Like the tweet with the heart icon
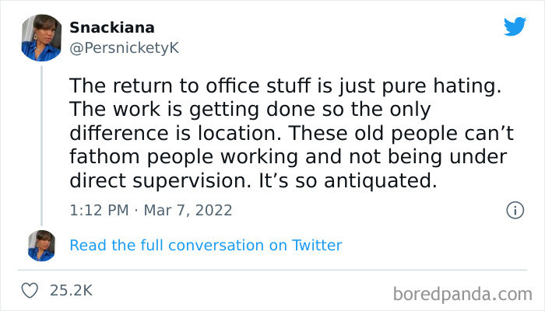This screenshot has width=545, height=311. click(30, 290)
